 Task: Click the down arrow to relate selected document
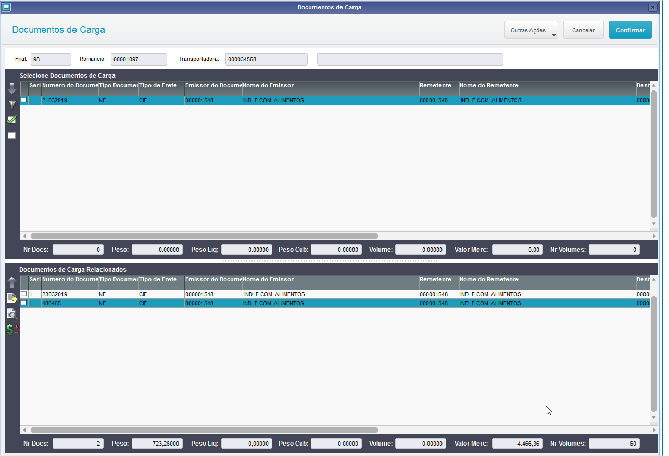12,89
